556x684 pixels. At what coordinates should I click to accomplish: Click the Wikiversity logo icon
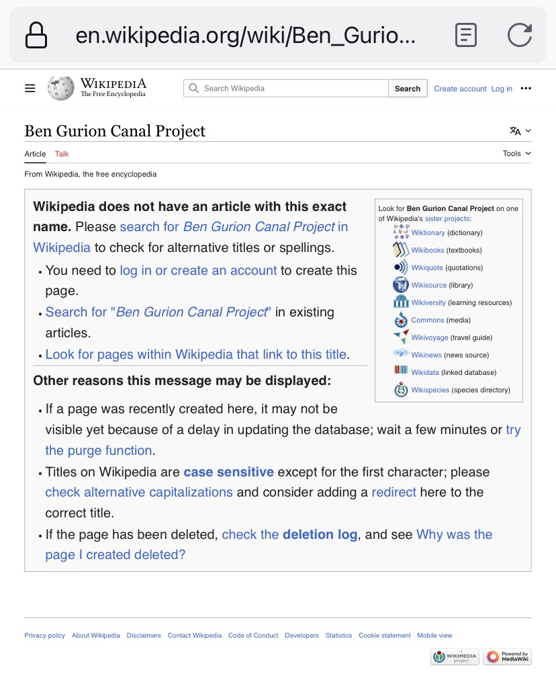coord(401,302)
